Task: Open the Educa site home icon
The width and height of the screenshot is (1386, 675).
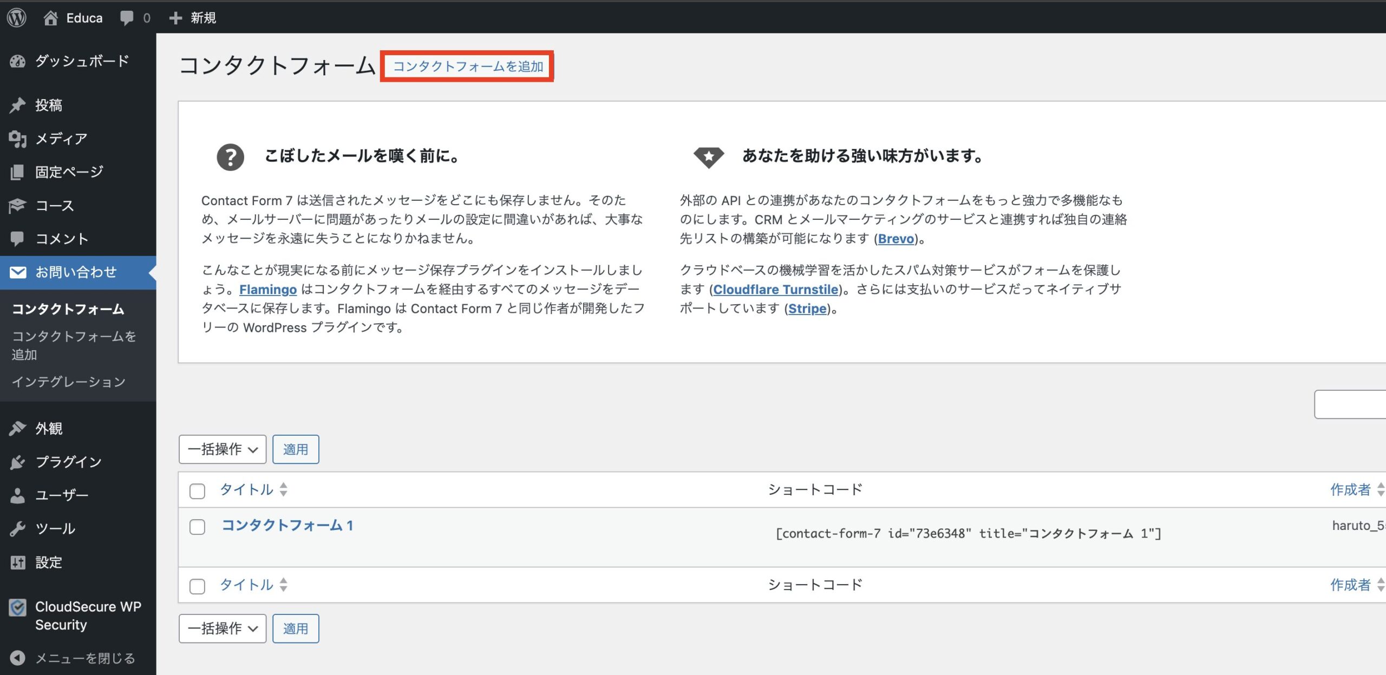Action: [50, 18]
